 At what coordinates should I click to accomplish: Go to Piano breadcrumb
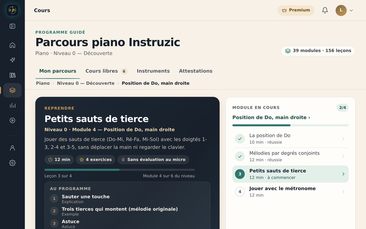[43, 83]
